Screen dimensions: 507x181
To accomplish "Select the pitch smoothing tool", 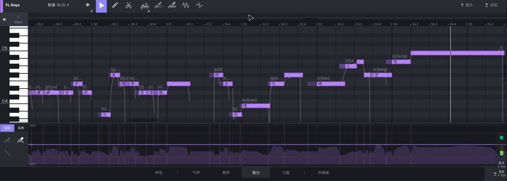I will (x=199, y=6).
